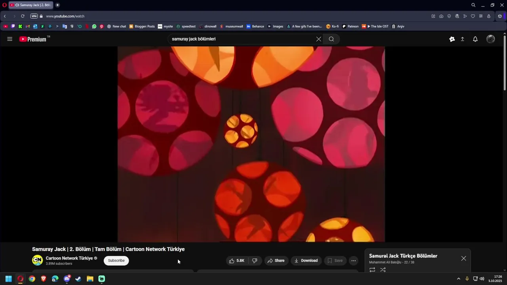Open 'The Isle OST' bookmark
The image size is (507, 285).
[375, 27]
